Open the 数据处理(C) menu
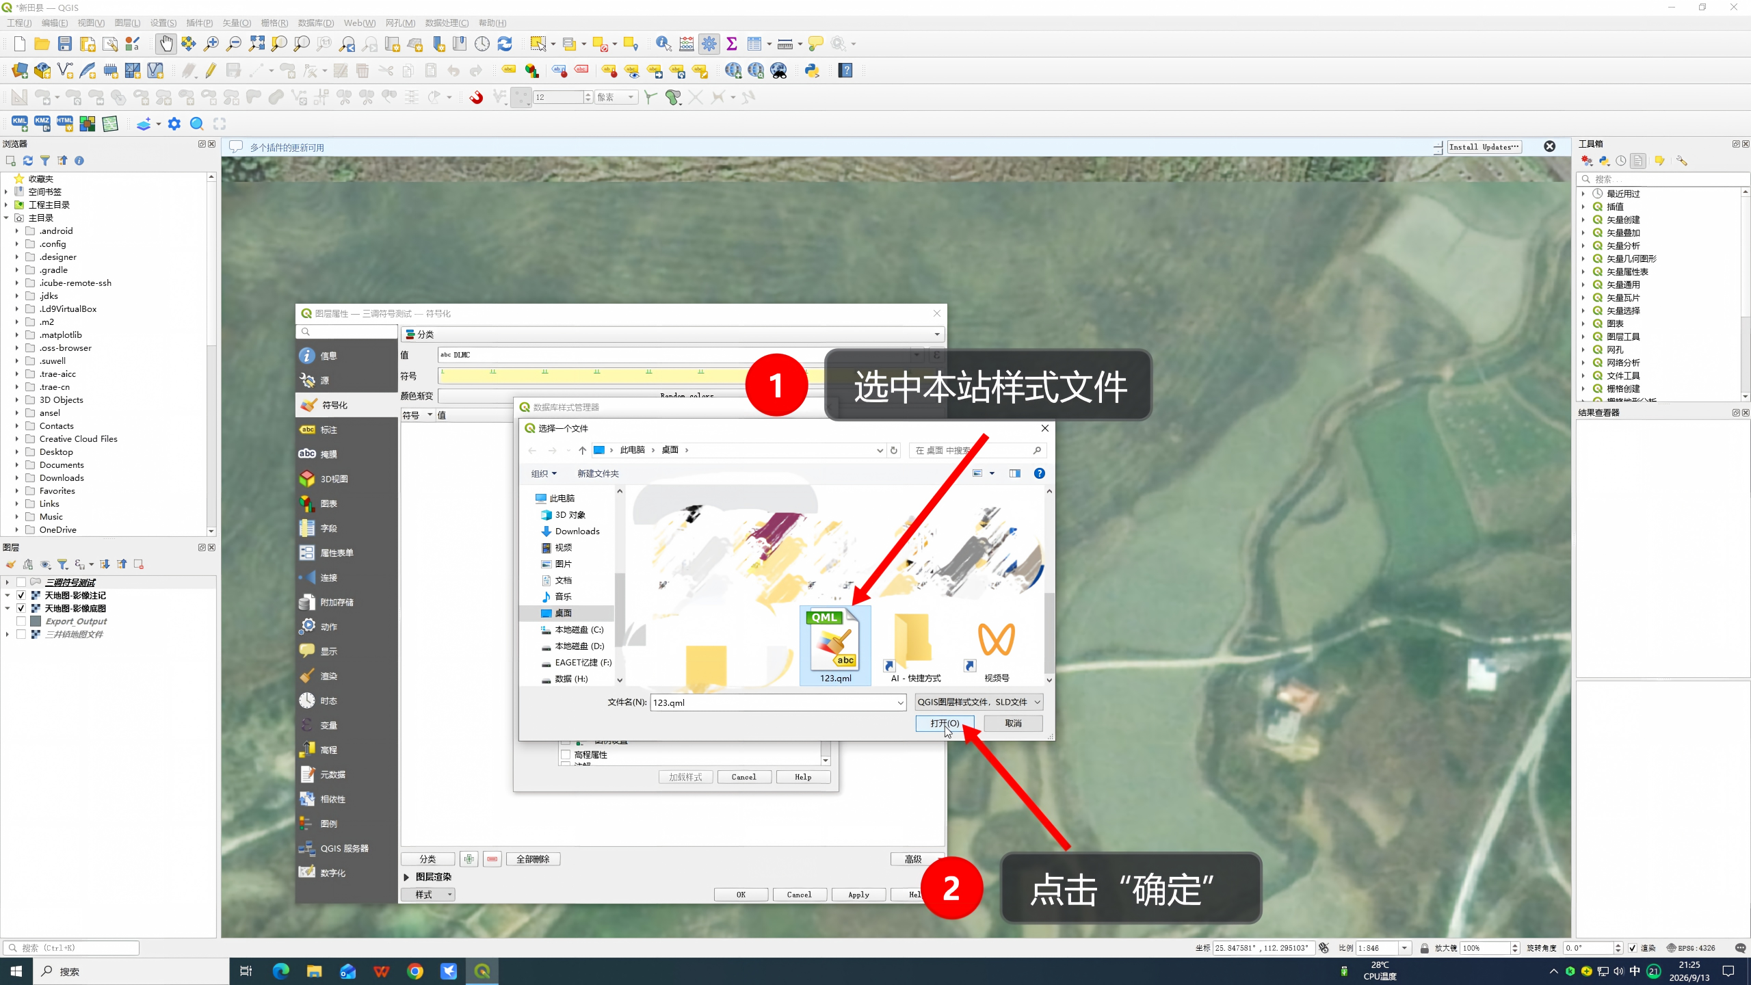Screen dimensions: 1751x985 447,23
